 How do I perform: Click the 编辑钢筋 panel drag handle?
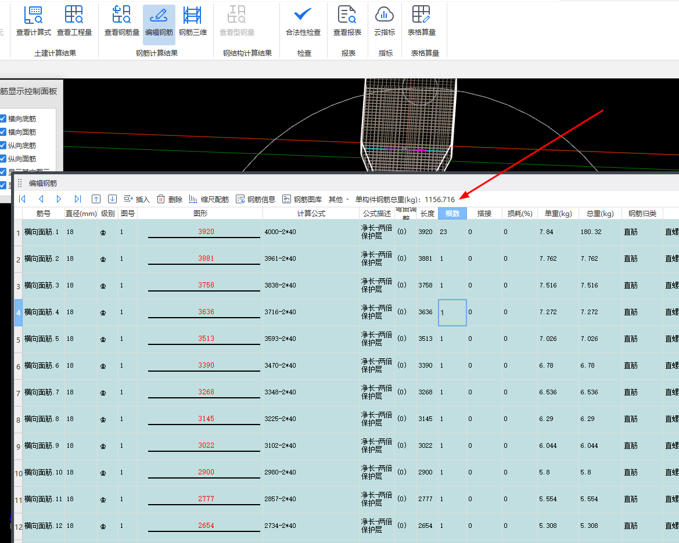[x=20, y=183]
